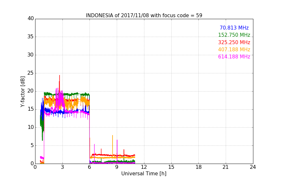281x187 pixels.
Task: Click the y-axis tick value 10
Action: point(31,127)
